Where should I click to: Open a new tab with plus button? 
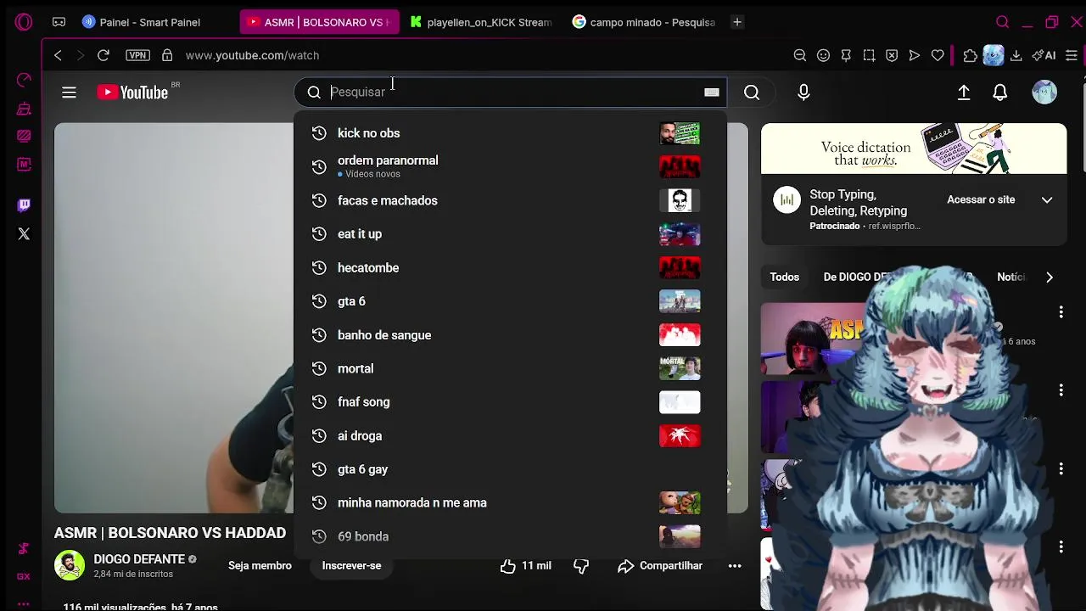click(737, 22)
